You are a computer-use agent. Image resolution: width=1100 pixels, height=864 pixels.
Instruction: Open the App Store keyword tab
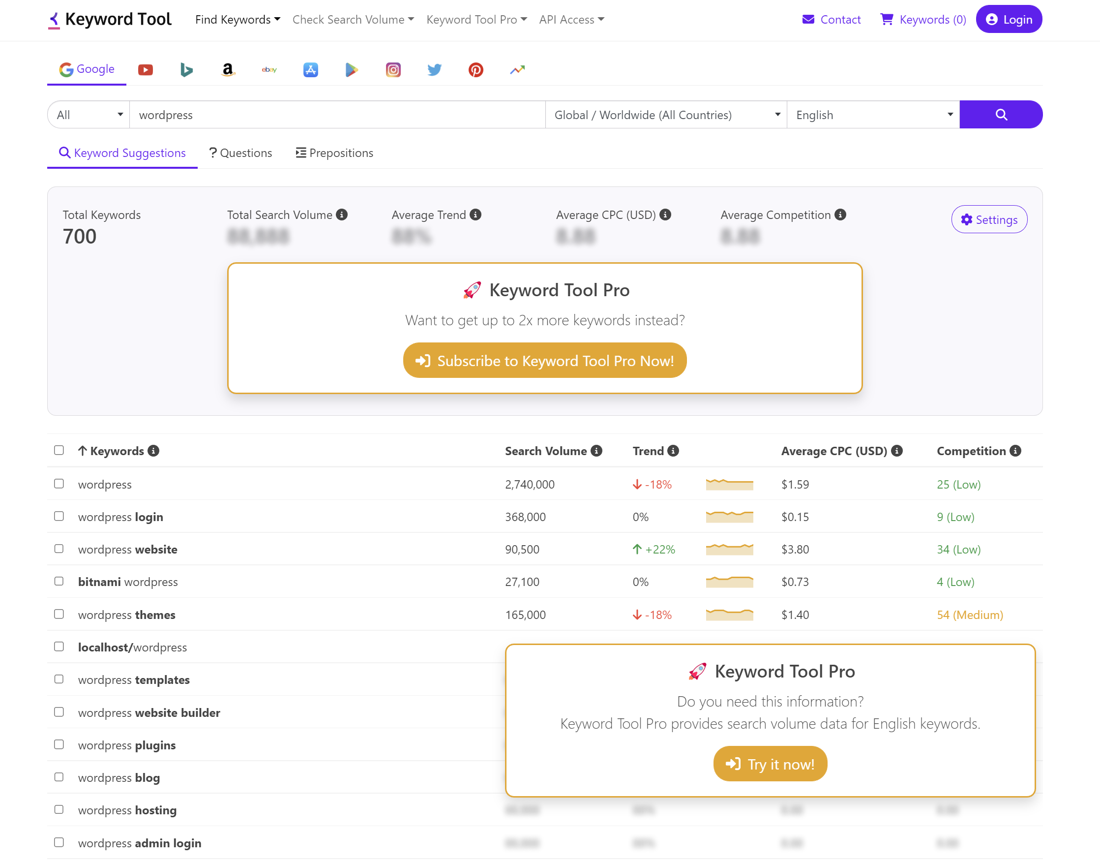[310, 69]
